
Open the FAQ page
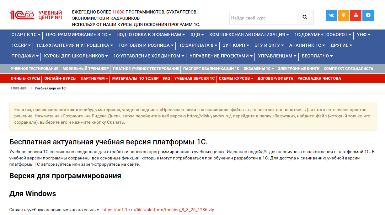[167, 78]
